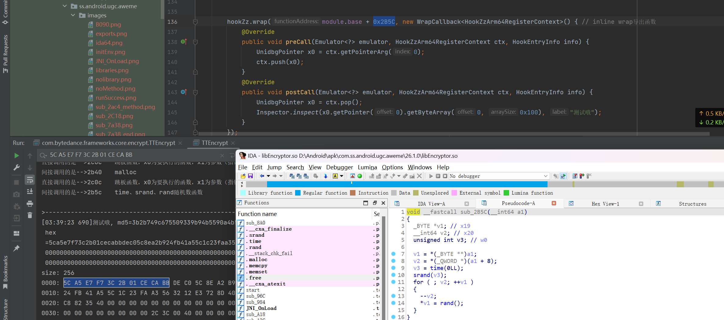This screenshot has width=724, height=320.
Task: Click IDA red triangle warning toolbar icon
Action: pos(352,176)
